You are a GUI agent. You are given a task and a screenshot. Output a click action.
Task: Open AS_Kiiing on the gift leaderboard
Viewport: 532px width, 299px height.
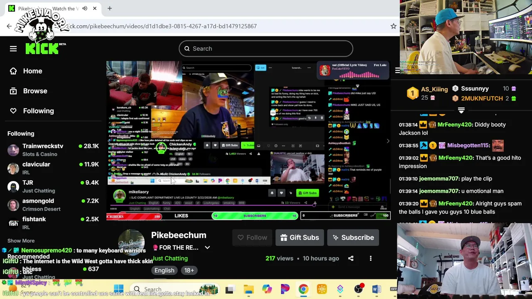click(x=434, y=89)
